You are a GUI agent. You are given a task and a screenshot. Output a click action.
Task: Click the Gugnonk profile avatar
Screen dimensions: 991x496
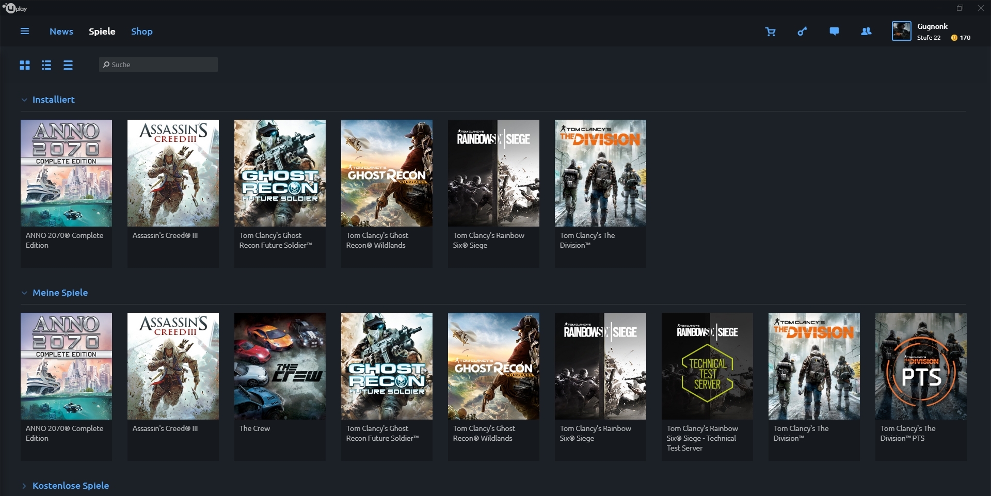[x=901, y=31]
